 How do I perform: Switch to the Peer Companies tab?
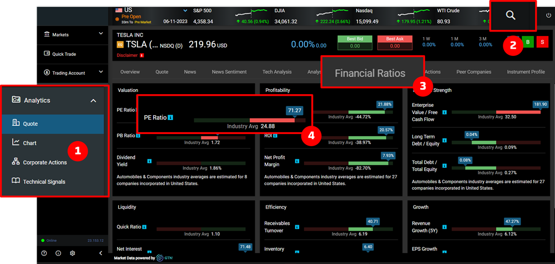tap(473, 71)
